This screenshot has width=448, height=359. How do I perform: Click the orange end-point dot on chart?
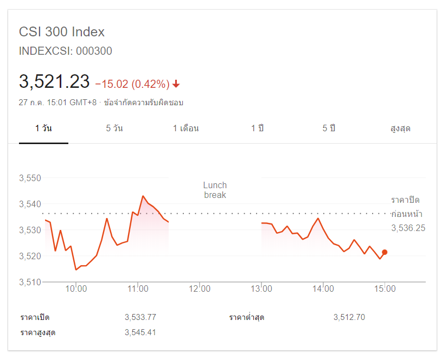[x=385, y=252]
